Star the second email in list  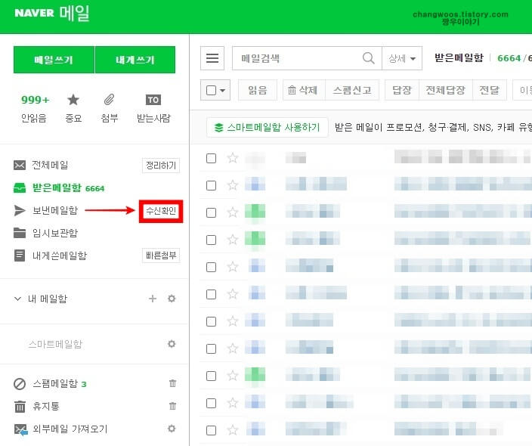[x=233, y=185]
